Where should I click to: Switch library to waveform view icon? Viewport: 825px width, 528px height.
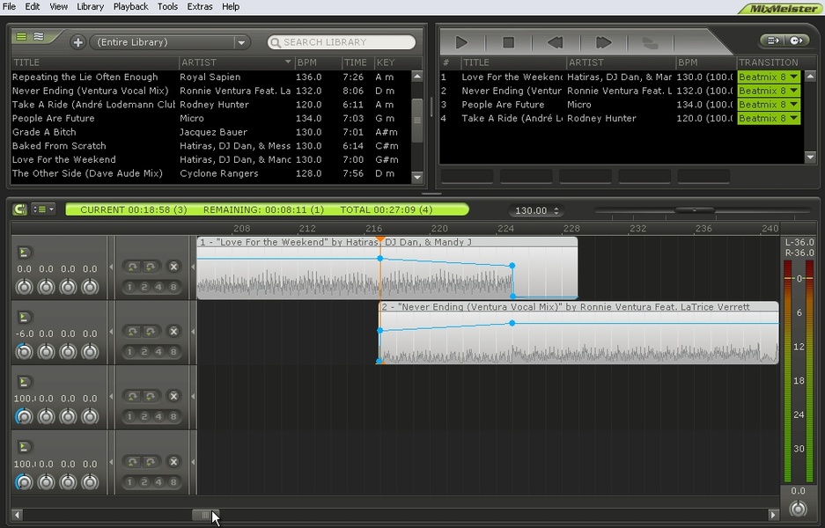click(39, 36)
